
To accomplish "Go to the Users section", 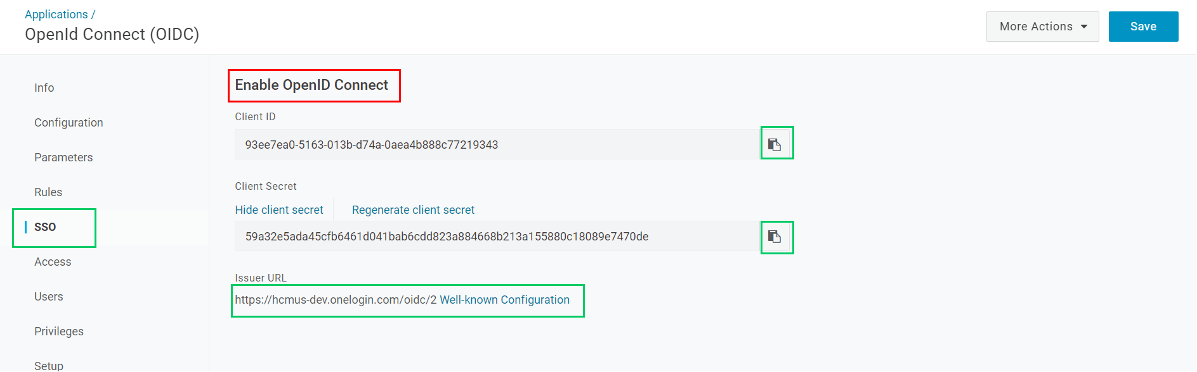I will coord(49,297).
